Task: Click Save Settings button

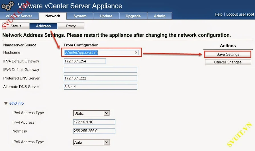Action: coord(228,54)
